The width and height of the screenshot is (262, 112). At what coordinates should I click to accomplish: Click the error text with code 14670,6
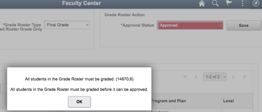pos(79,79)
